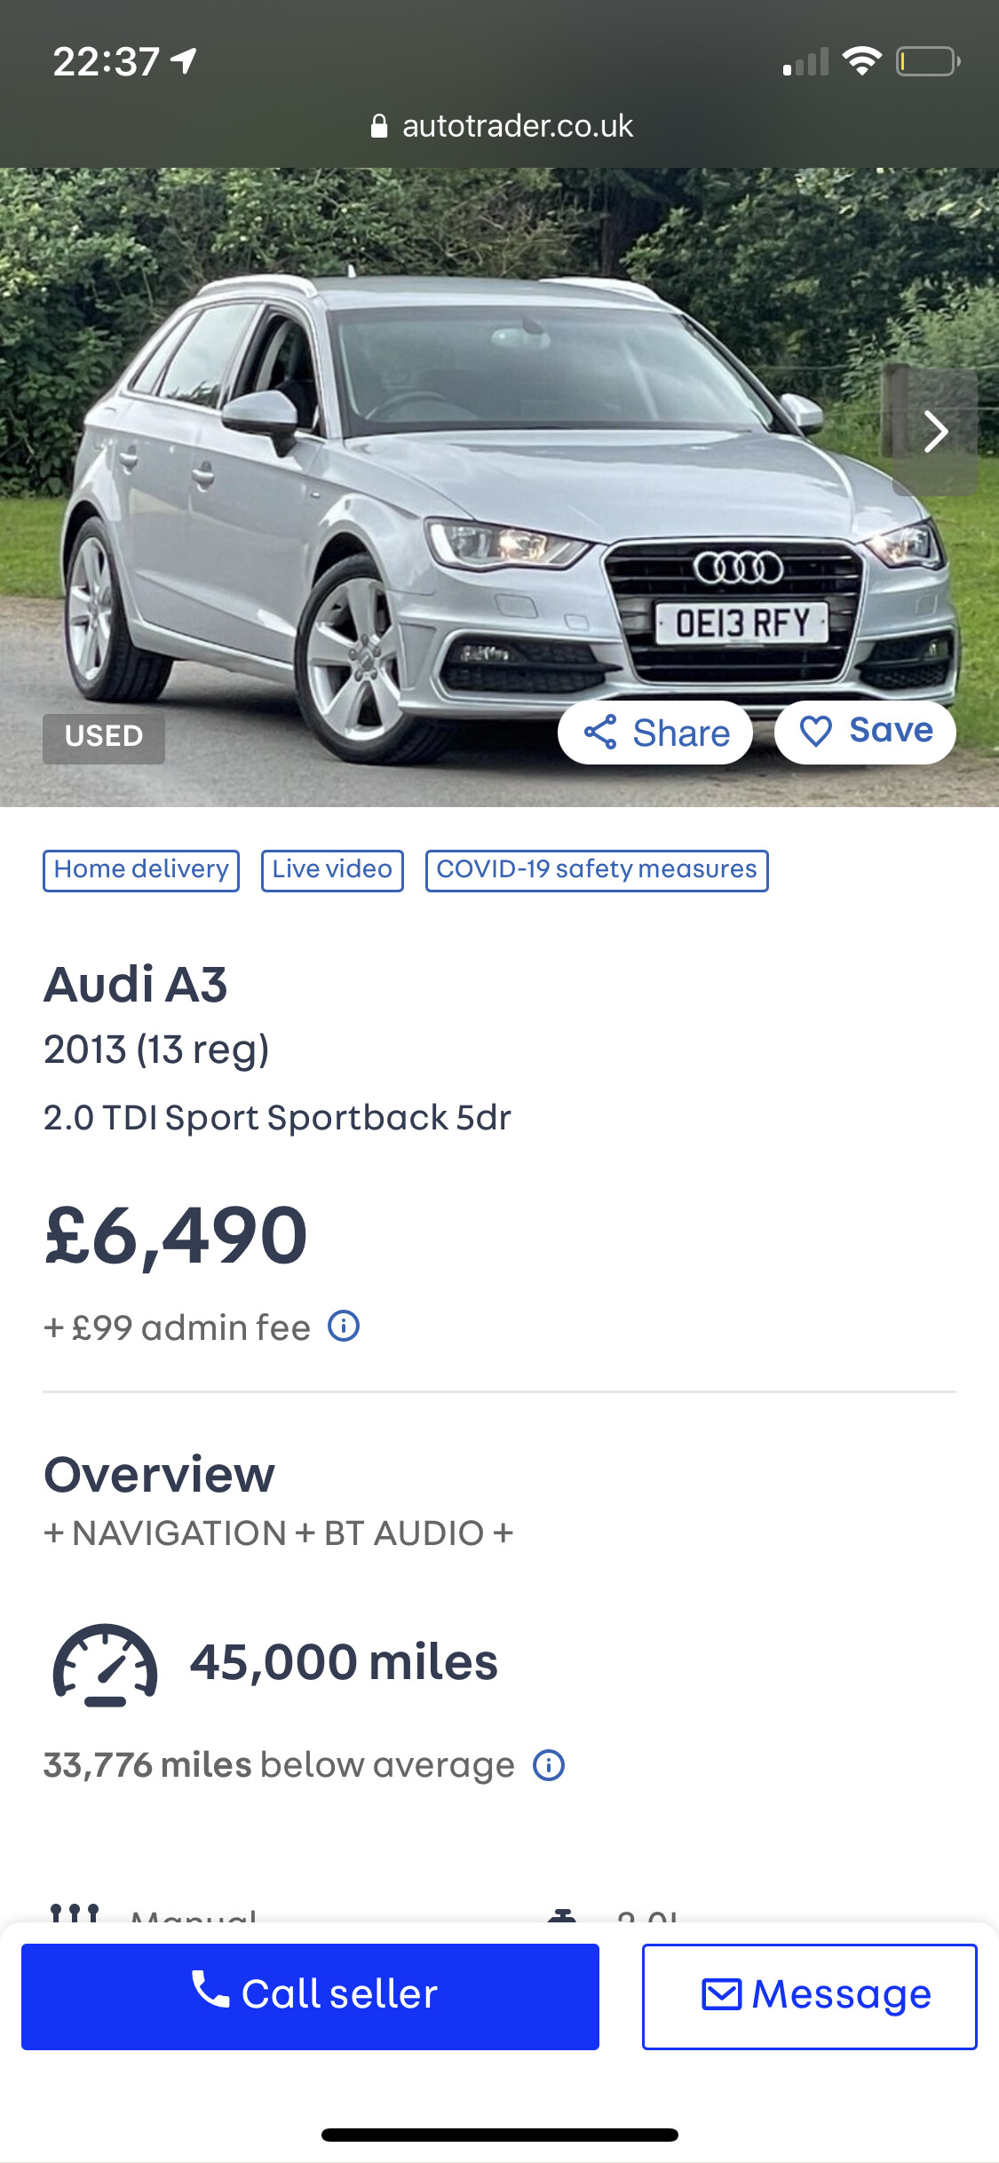Call seller button
The height and width of the screenshot is (2163, 999).
click(x=310, y=1995)
